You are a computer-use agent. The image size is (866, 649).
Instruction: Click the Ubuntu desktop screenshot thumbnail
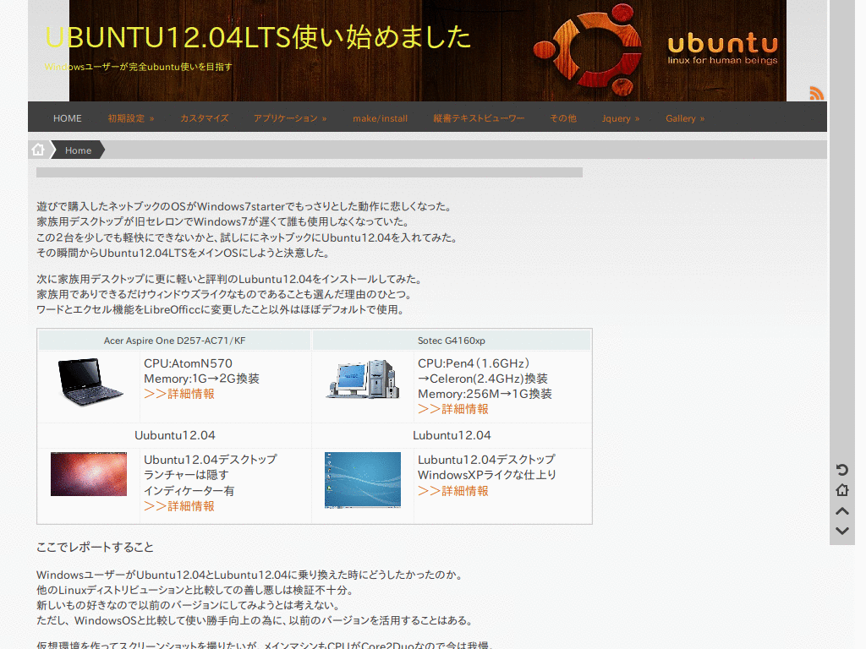(88, 474)
